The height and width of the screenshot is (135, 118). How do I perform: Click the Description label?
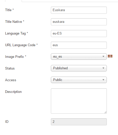[x=13, y=92]
